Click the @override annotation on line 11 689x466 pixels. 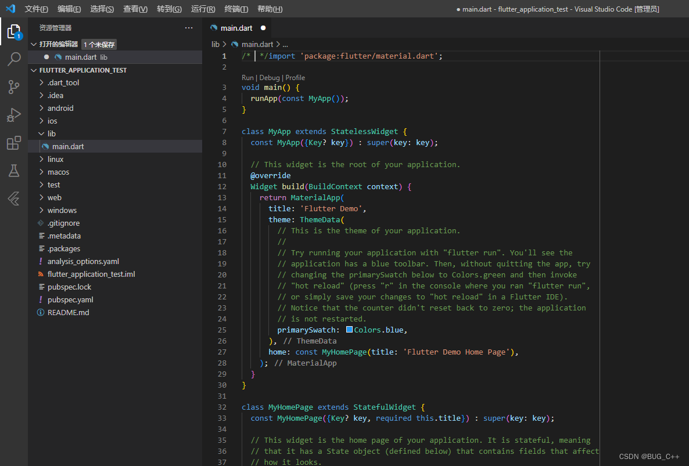[270, 175]
